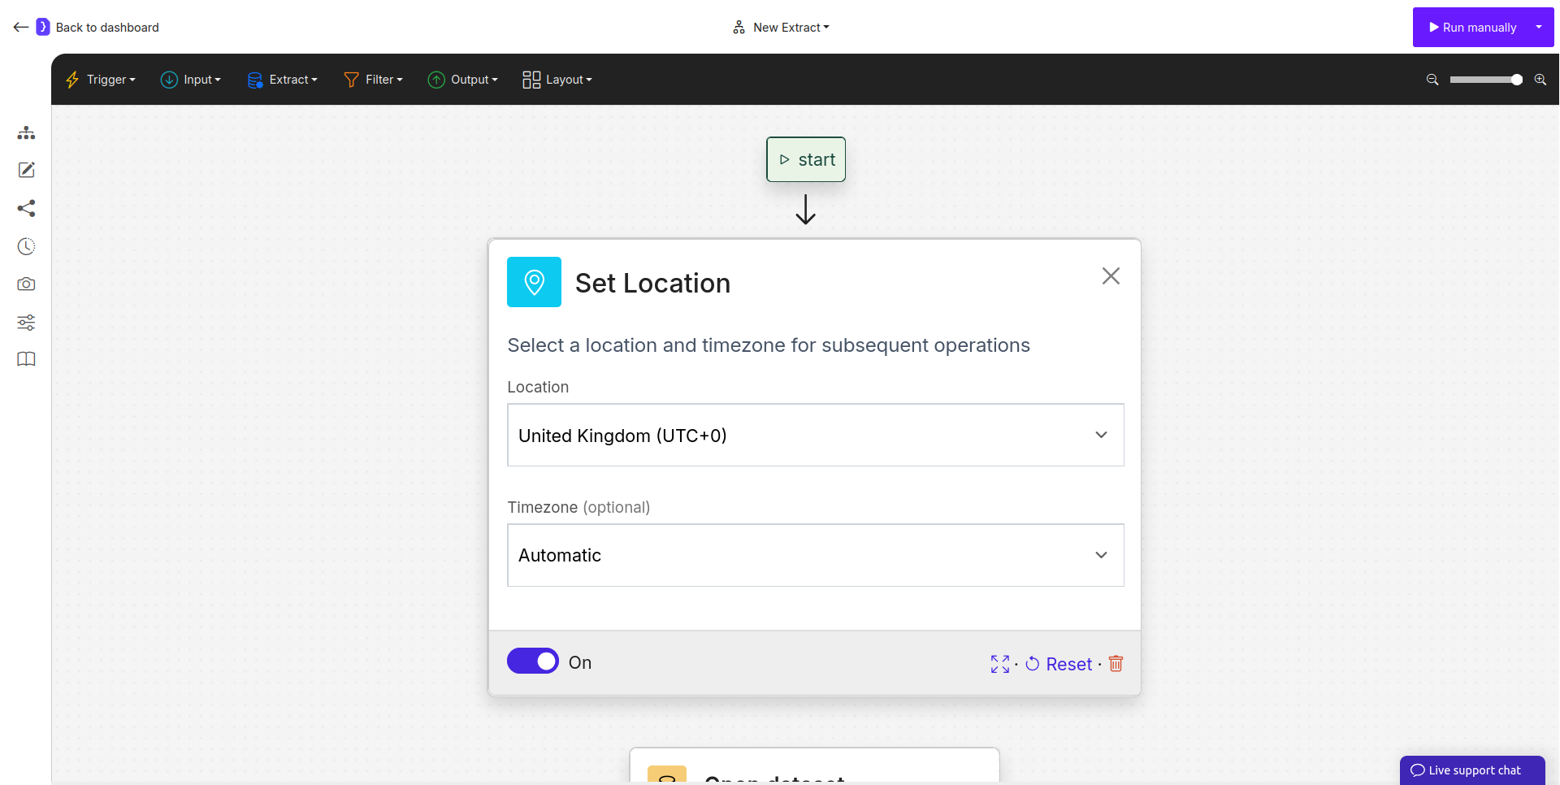Open documentation via the book icon
Screen dimensions: 1560x785
click(26, 359)
